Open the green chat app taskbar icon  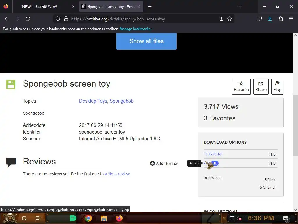[x=73, y=218]
